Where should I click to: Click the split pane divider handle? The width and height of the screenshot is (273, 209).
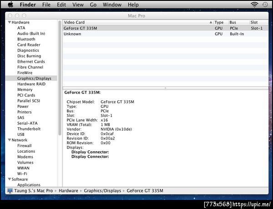(166, 88)
